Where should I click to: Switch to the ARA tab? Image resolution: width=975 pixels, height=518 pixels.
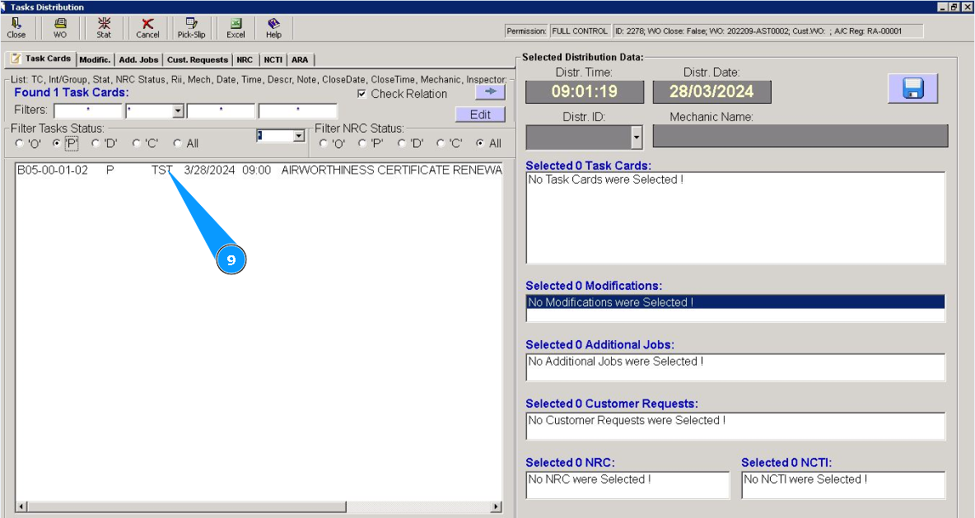click(x=300, y=59)
